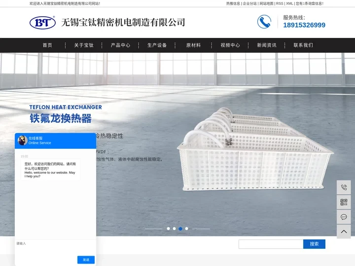Open the 原材料 menu item

tap(193, 45)
